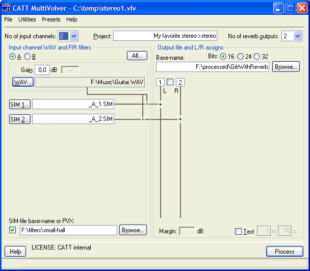Viewport: 310px width, 271px height.
Task: Click the WAV... button
Action: pyautogui.click(x=22, y=82)
